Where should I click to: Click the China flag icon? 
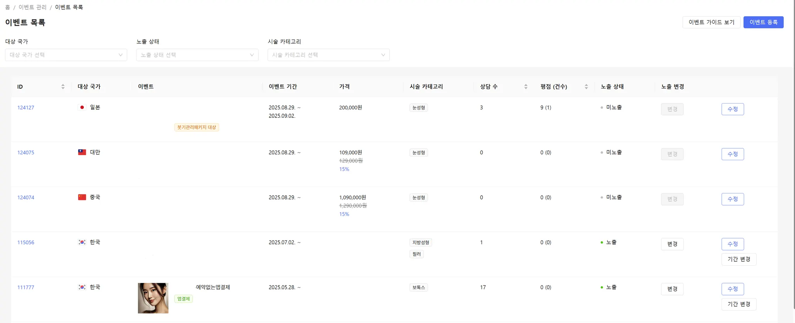tap(82, 197)
